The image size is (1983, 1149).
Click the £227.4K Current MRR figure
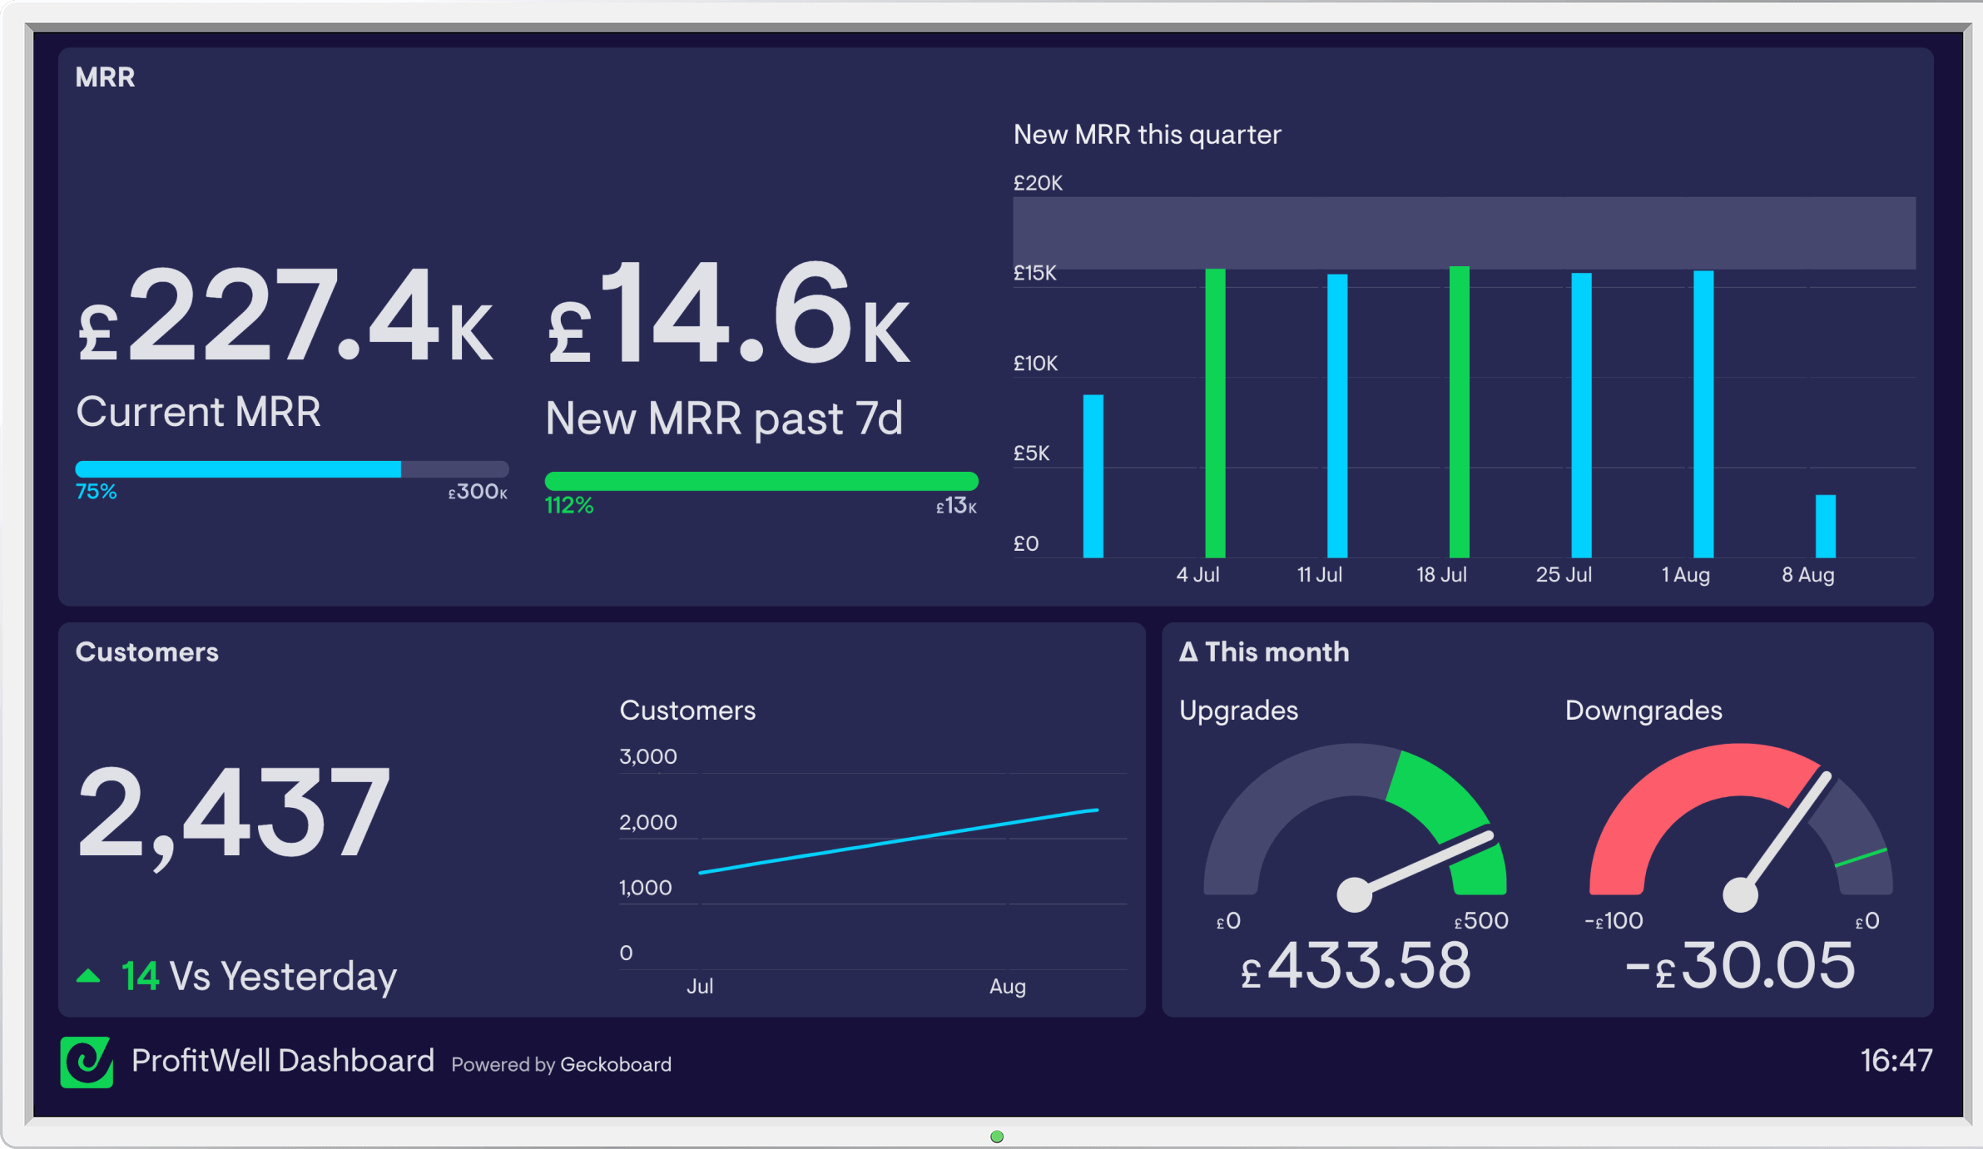point(285,314)
